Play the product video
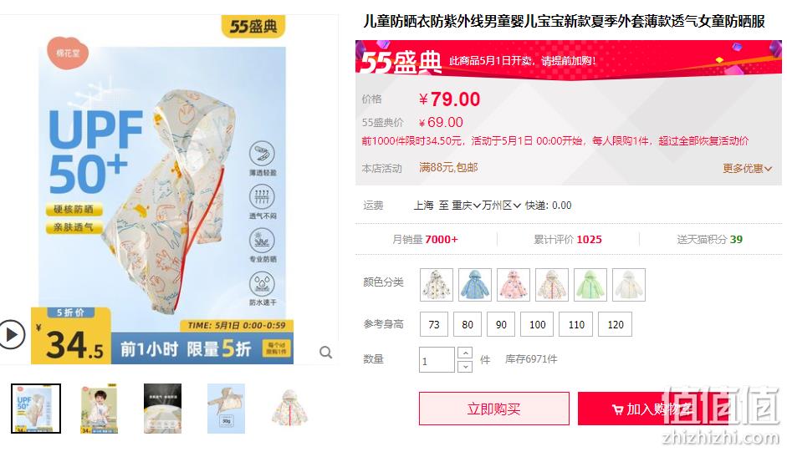Viewport: 787px width, 452px height. point(12,334)
